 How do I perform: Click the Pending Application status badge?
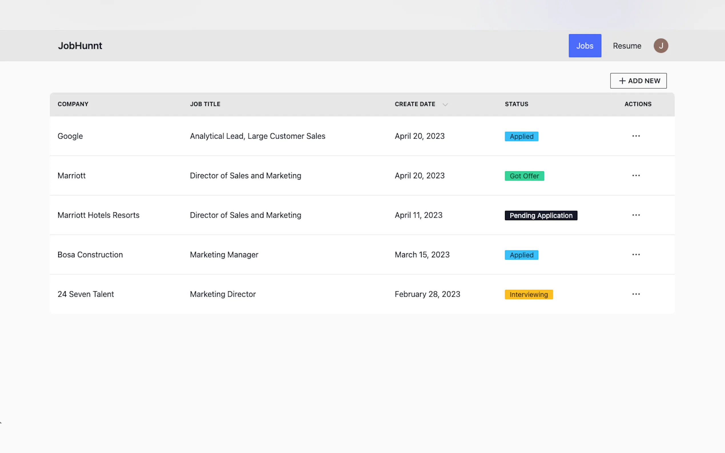point(541,216)
